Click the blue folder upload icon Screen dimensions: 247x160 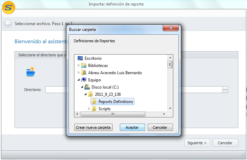click(x=31, y=72)
